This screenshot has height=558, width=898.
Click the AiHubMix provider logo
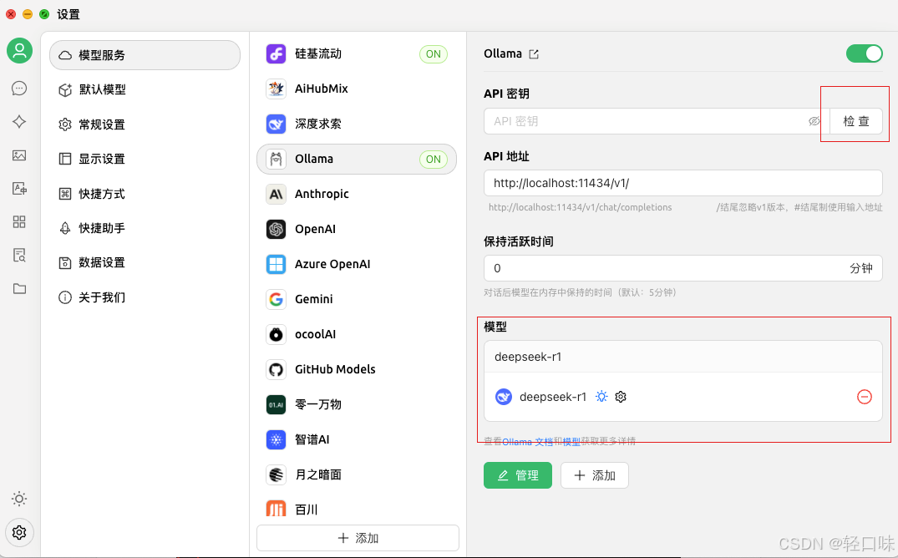click(x=276, y=89)
